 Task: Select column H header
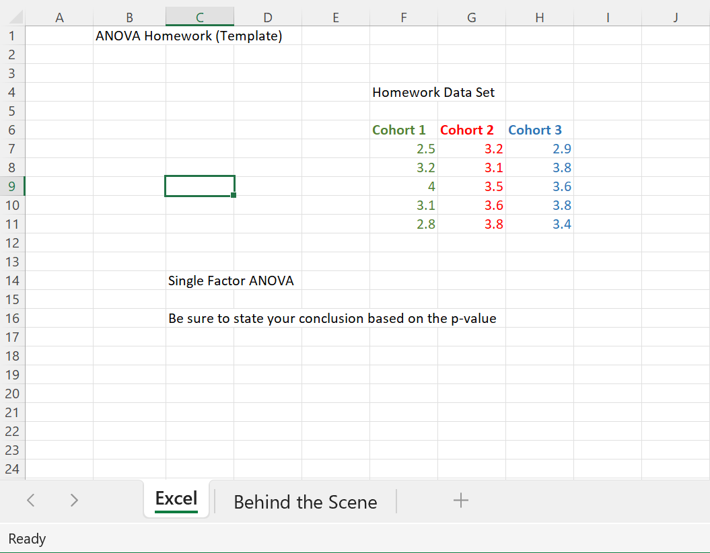tap(539, 17)
